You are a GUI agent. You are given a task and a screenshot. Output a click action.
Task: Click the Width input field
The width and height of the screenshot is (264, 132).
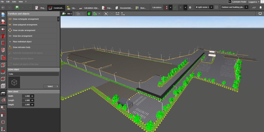[26, 96]
